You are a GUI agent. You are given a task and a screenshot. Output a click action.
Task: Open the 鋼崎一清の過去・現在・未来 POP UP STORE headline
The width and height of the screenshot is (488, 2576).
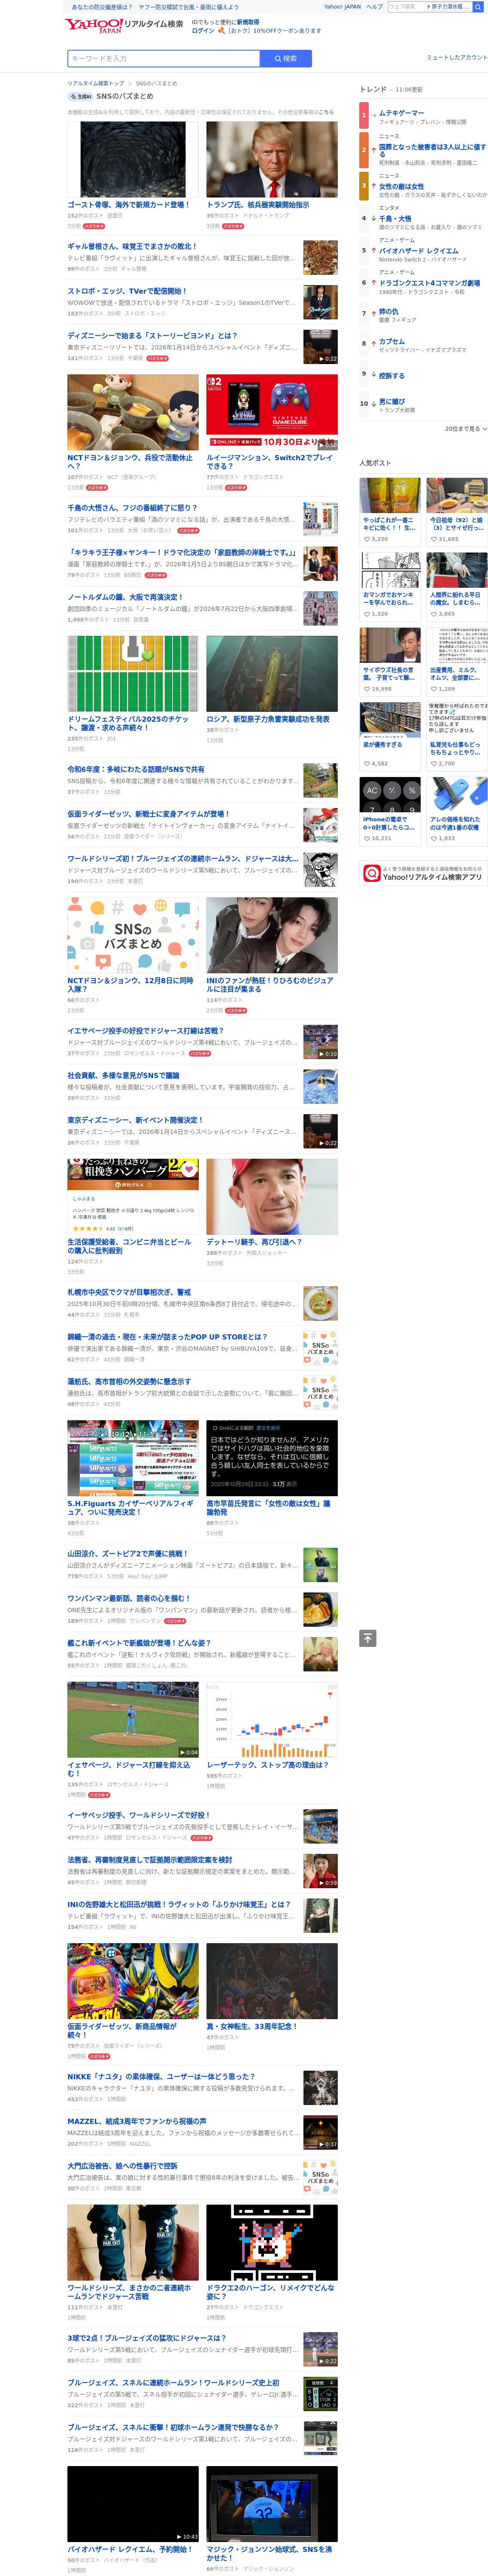tap(167, 1337)
